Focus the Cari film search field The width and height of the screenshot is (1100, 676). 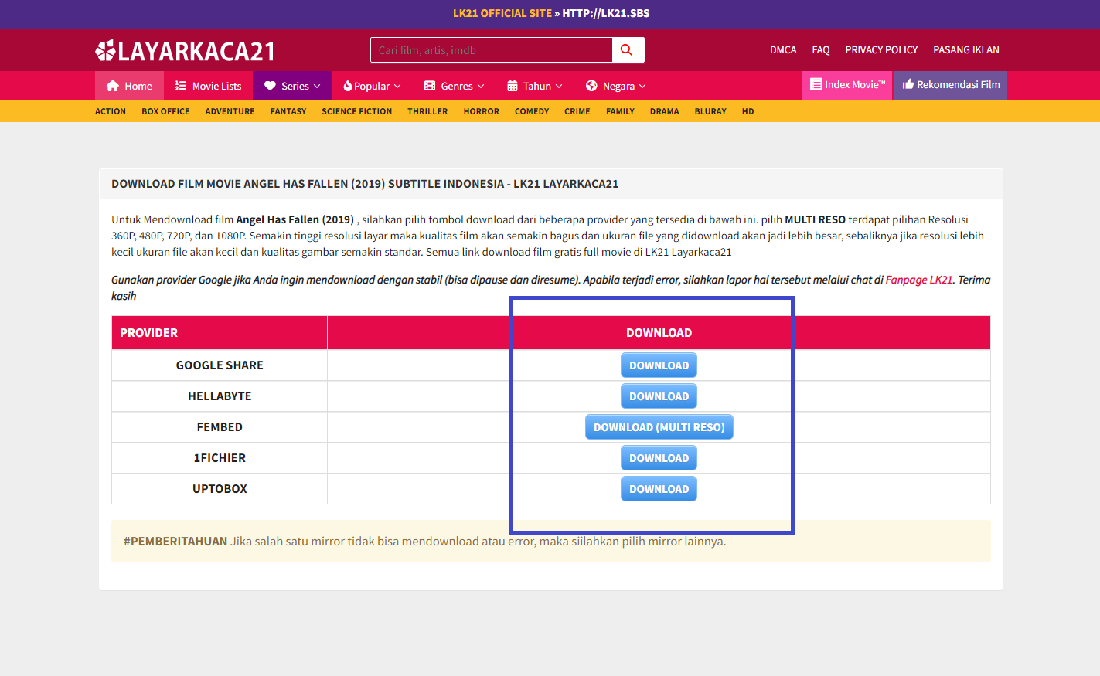492,50
